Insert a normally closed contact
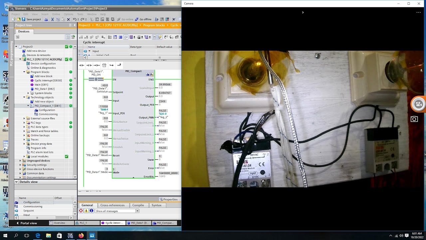 89,65
